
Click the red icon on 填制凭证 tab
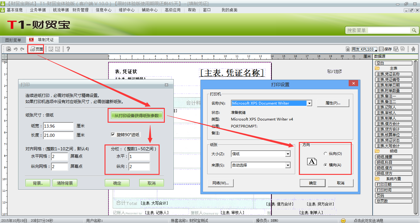click(31, 40)
